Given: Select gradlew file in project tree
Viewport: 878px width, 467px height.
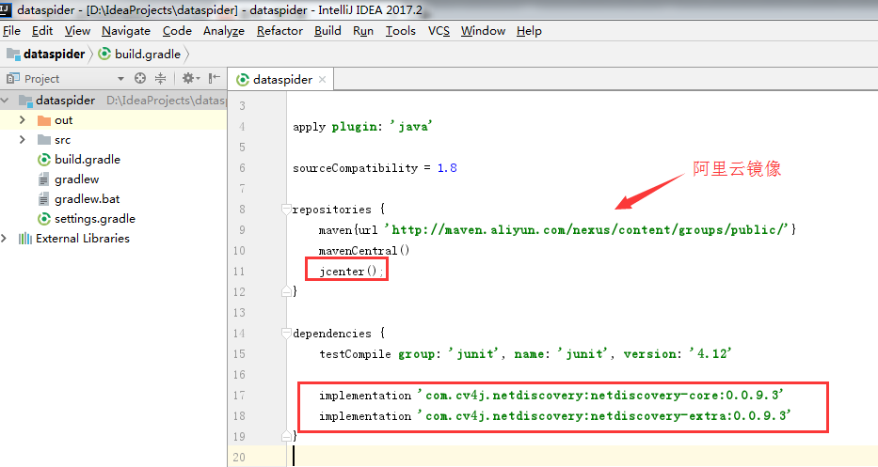Looking at the screenshot, I should tap(77, 179).
